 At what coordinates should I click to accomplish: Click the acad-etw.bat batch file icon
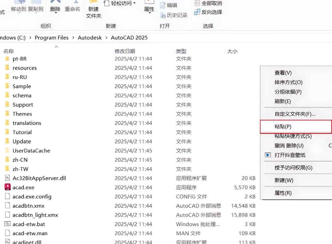click(7, 224)
